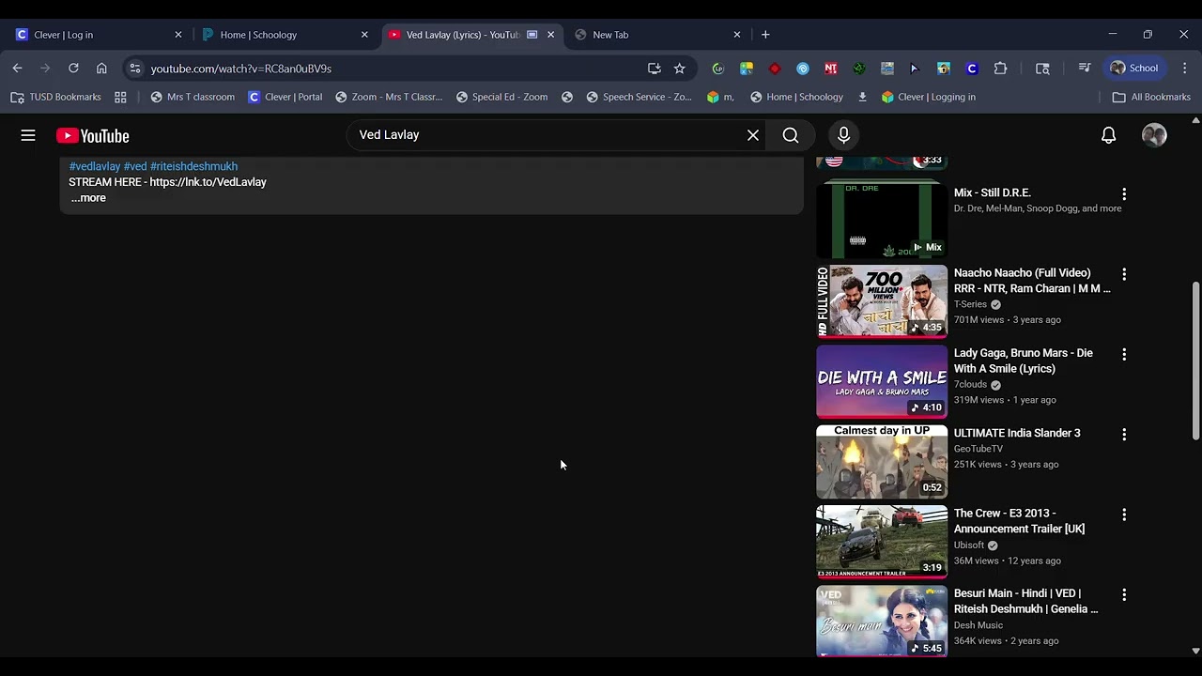
Task: Open the Clever | Portal bookmark
Action: (285, 97)
